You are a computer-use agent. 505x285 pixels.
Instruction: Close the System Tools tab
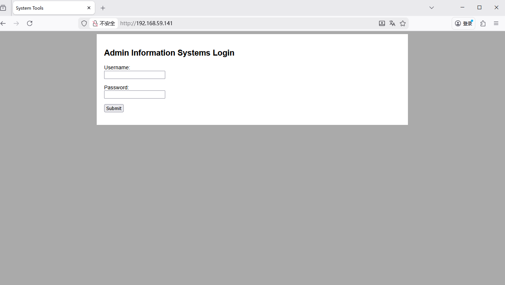click(x=89, y=8)
